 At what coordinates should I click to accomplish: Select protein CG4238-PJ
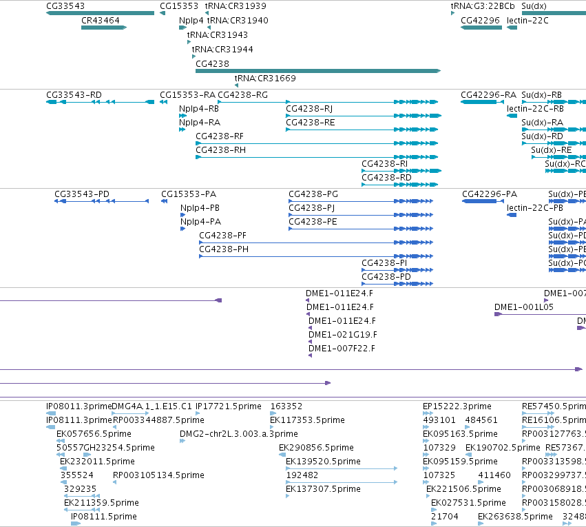tap(361, 215)
